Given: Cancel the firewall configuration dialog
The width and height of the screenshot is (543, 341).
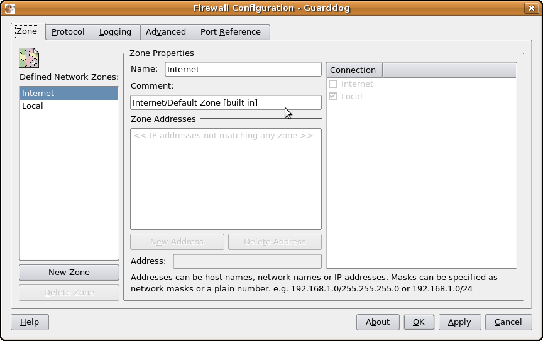Looking at the screenshot, I should tap(508, 322).
